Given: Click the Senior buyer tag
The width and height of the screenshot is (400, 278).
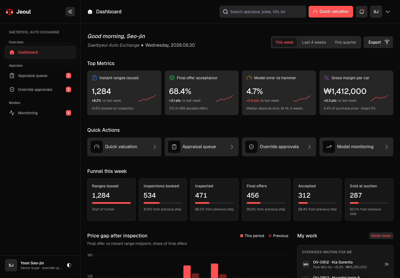Looking at the screenshot, I should coord(381,236).
